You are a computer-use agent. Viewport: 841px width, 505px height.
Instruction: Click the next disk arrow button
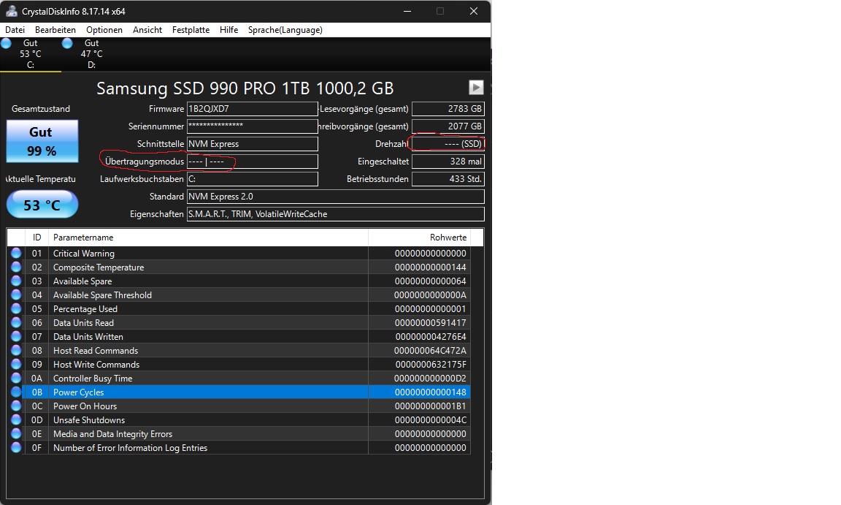476,88
